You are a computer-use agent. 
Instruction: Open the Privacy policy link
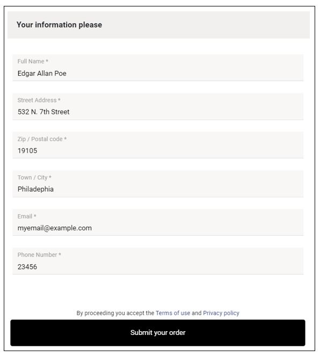[x=221, y=313]
